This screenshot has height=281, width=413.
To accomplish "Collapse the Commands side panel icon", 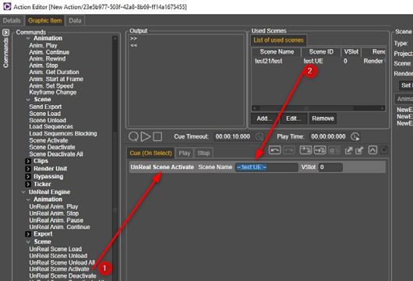I will point(5,33).
